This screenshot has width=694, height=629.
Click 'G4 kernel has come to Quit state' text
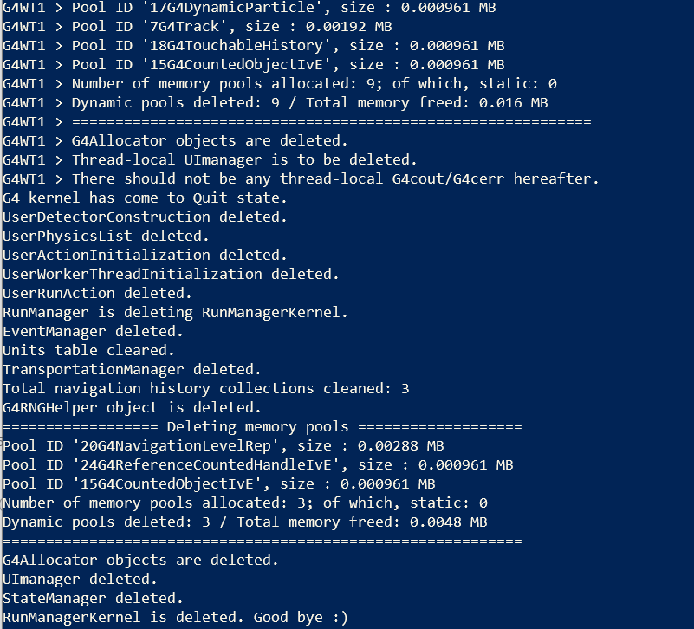click(145, 198)
